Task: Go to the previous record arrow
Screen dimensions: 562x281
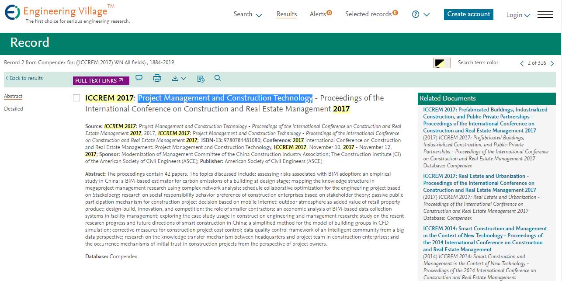Action: coord(522,63)
